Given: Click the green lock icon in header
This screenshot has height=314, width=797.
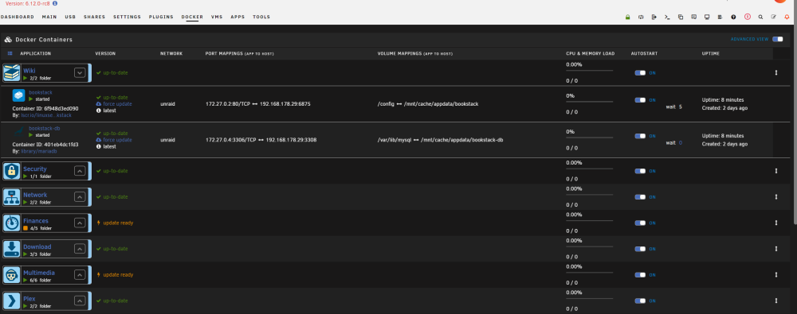Looking at the screenshot, I should tap(628, 17).
